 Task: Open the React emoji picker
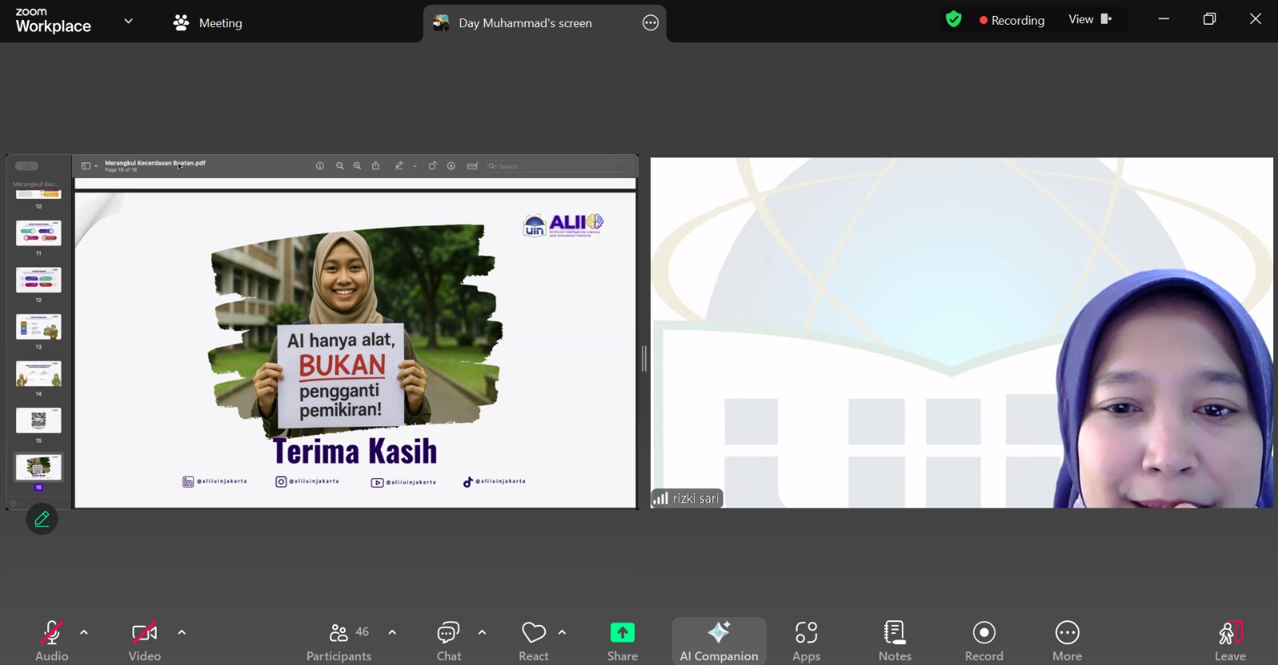pos(534,641)
